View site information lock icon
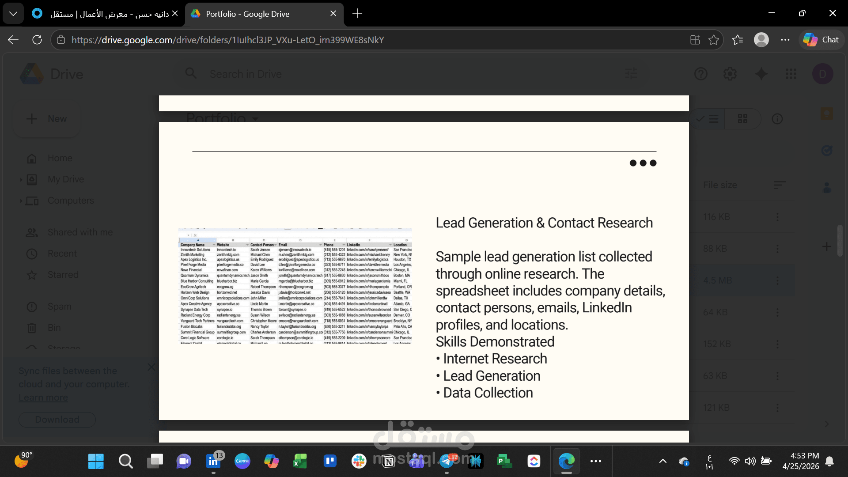This screenshot has width=848, height=477. click(x=61, y=40)
